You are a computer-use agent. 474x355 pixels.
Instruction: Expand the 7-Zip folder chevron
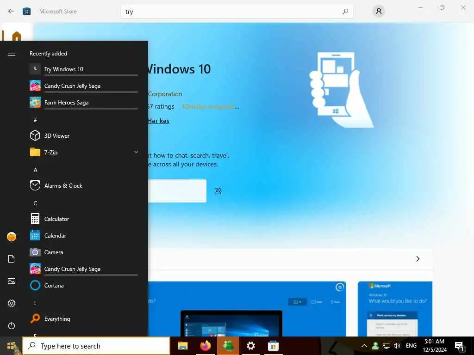tap(136, 152)
